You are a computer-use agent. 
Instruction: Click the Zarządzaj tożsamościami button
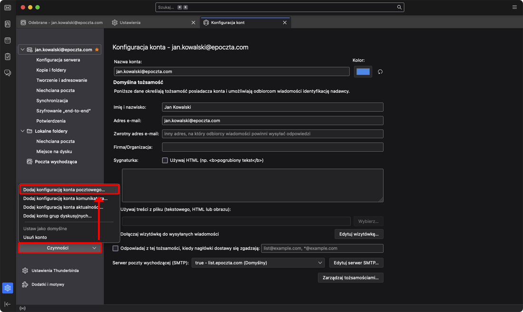[x=350, y=277]
